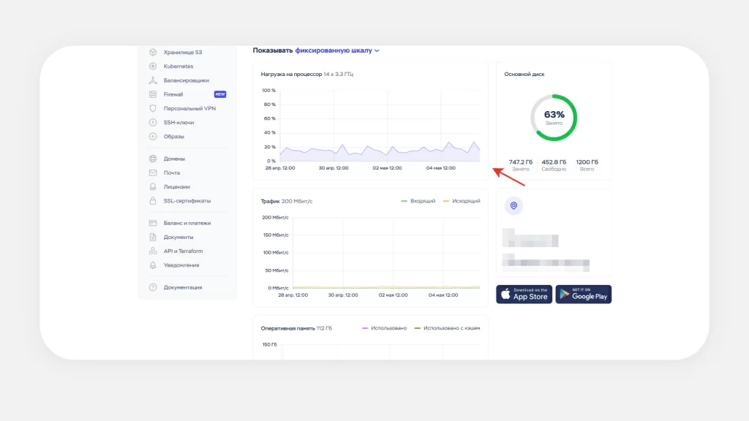Click the Get it on Google Play button
Viewport: 749px width, 421px height.
583,294
